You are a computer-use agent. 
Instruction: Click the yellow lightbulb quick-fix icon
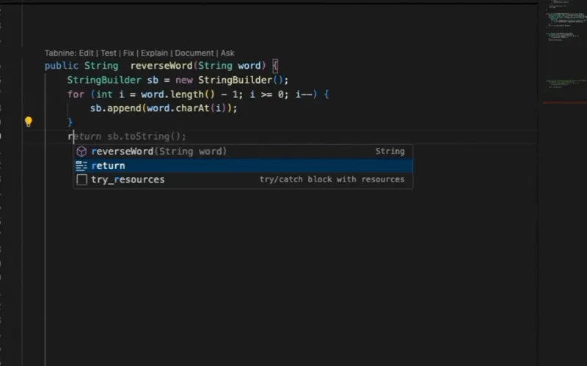[x=29, y=122]
